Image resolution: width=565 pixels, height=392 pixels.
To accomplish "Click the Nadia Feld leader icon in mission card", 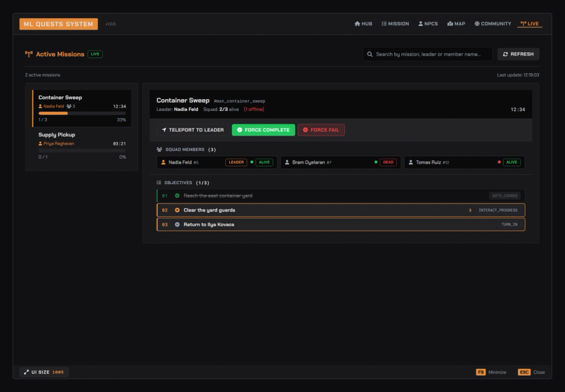I will 41,106.
